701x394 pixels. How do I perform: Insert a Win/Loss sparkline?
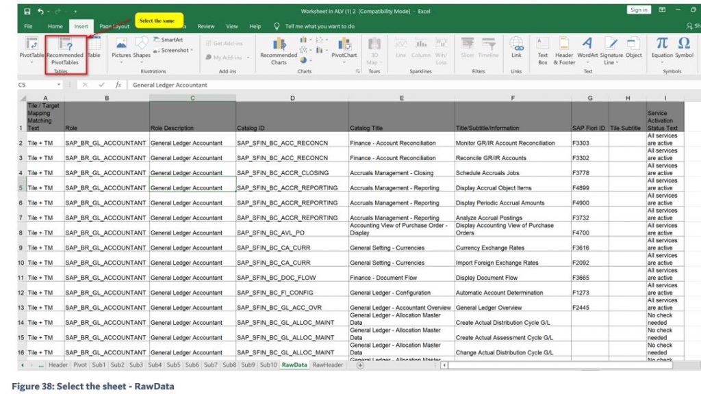[442, 51]
